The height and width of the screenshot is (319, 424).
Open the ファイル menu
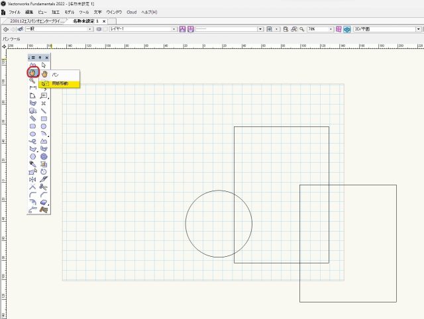click(x=15, y=12)
